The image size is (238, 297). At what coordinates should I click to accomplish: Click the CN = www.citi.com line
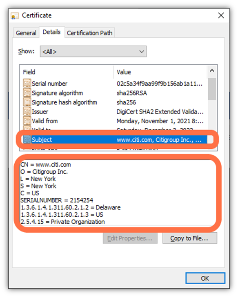coord(46,165)
